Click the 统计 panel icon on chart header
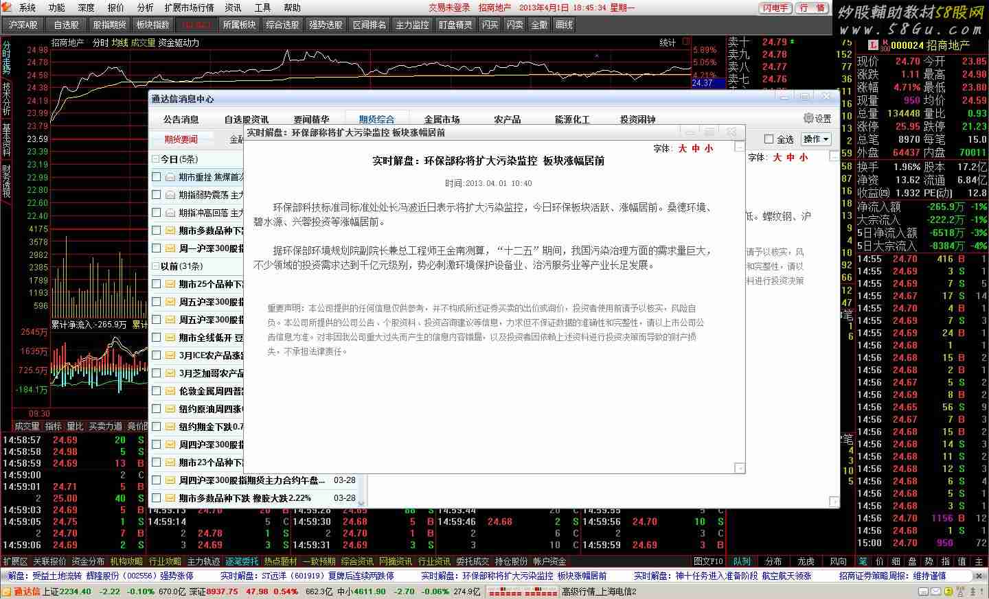The height and width of the screenshot is (599, 989). pyautogui.click(x=687, y=42)
